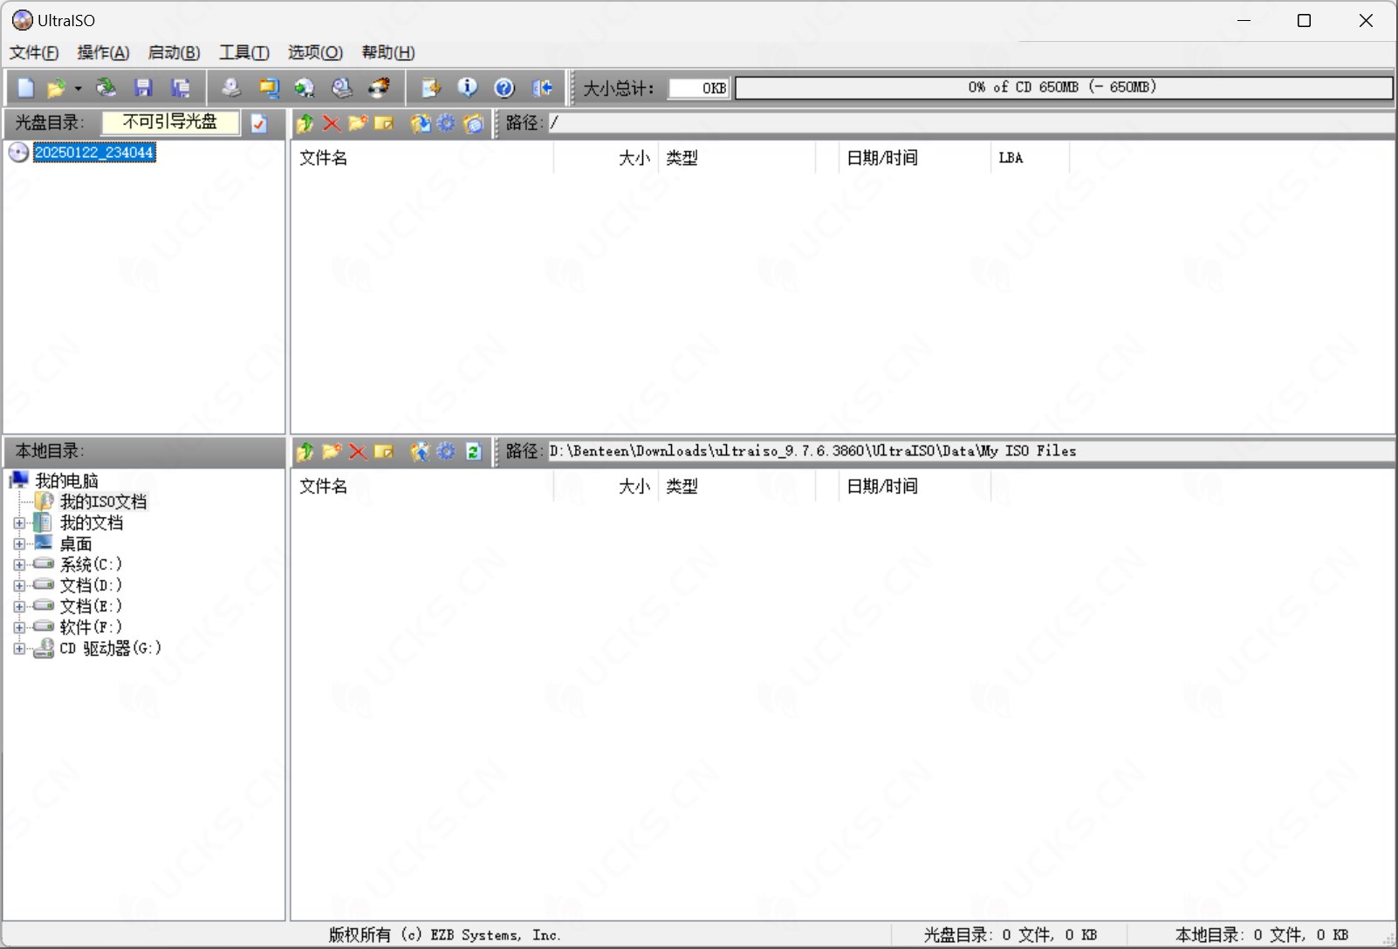Image resolution: width=1398 pixels, height=949 pixels.
Task: Expand the 文档(D:) drive node
Action: coord(19,585)
